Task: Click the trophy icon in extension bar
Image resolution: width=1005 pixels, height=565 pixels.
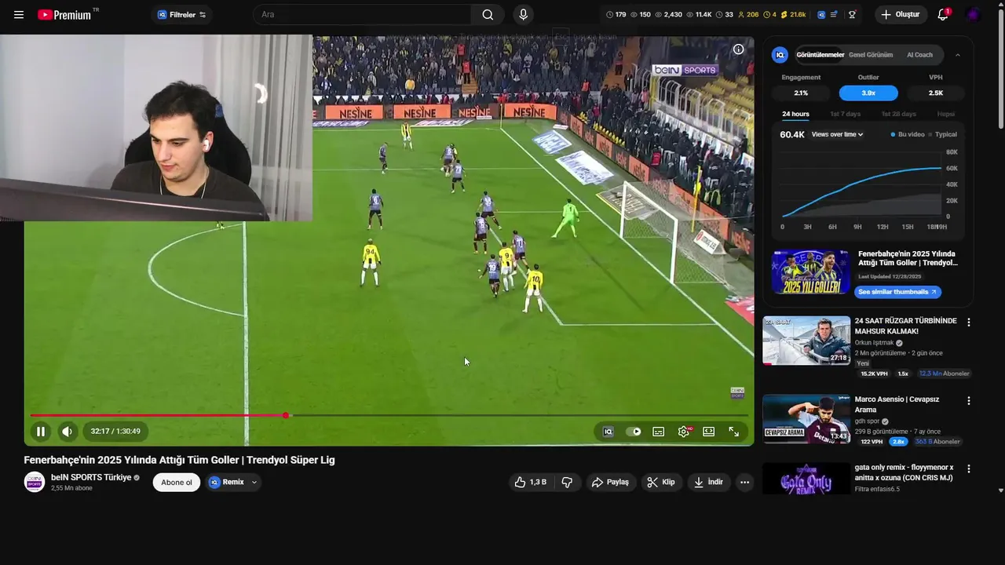Action: tap(852, 15)
